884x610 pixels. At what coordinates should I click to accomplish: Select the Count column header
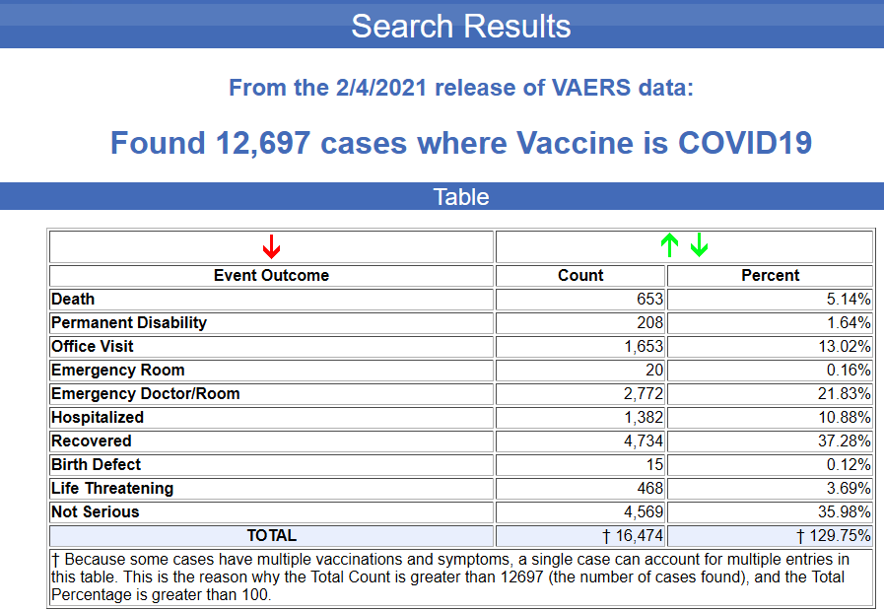[580, 276]
